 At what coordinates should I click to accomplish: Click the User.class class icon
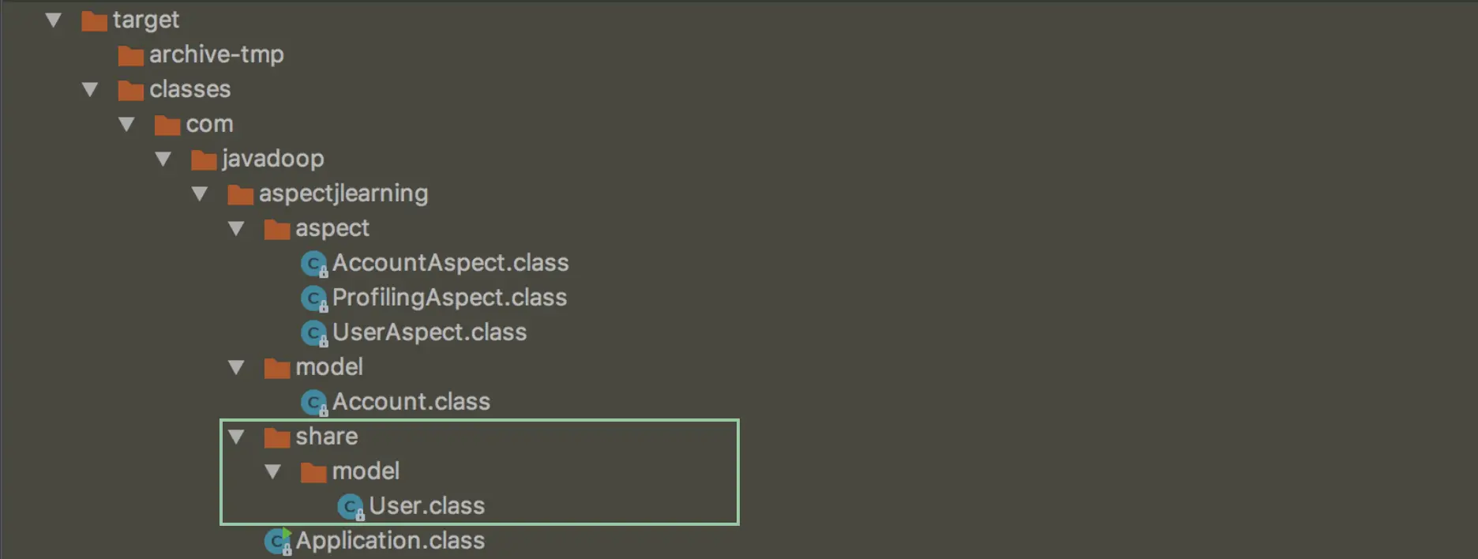(350, 507)
